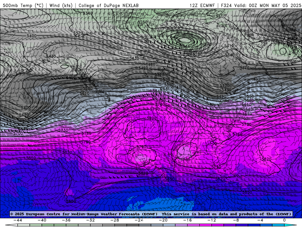
Task: Click 'College of DuPage NEXLAB' header text
Action: tap(108, 5)
